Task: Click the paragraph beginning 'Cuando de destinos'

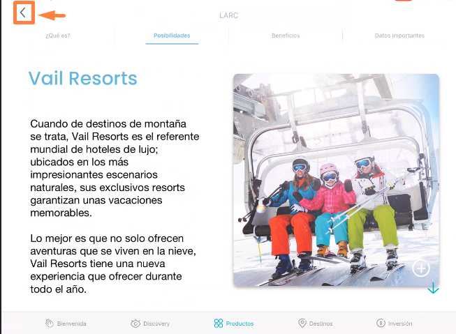Action: 115,168
